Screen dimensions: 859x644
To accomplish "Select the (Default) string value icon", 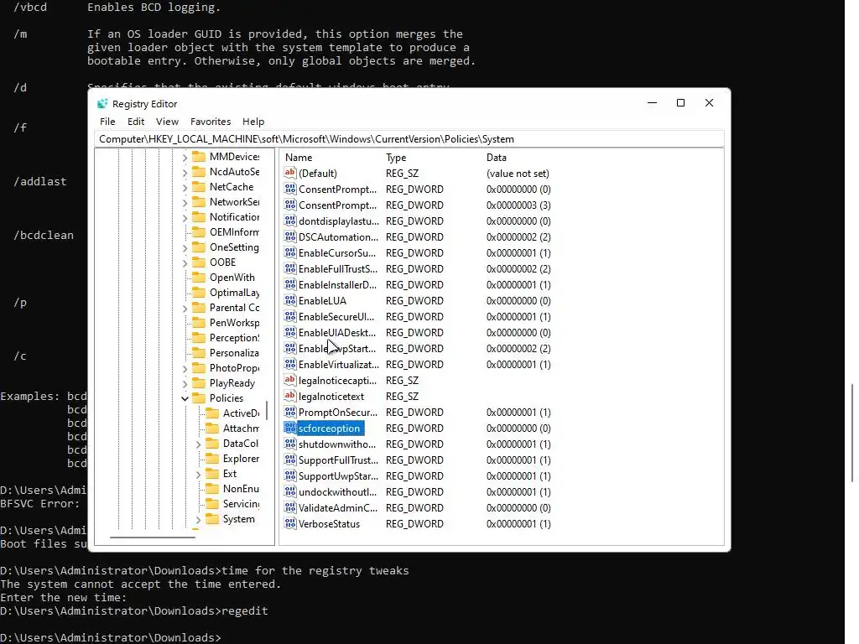I will [289, 173].
